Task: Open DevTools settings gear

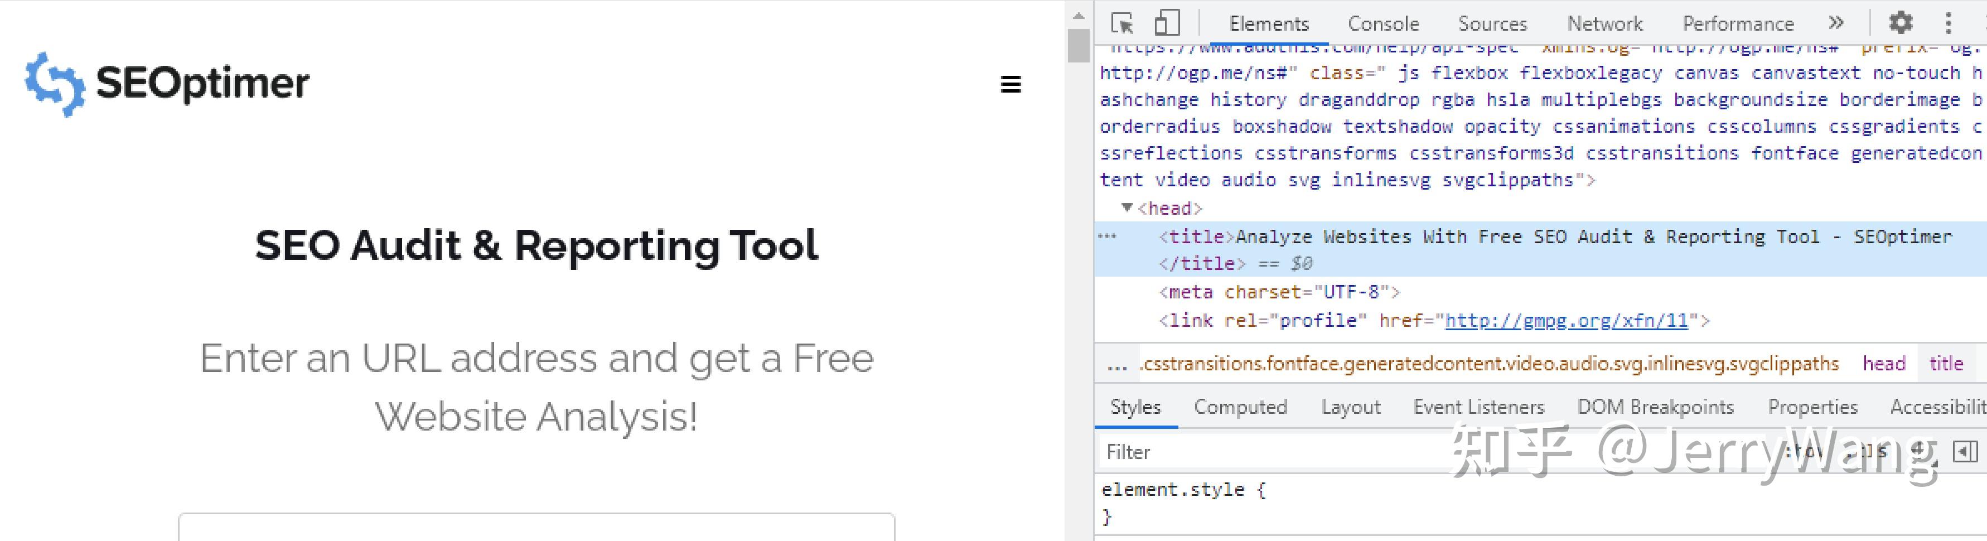Action: pos(1901,23)
